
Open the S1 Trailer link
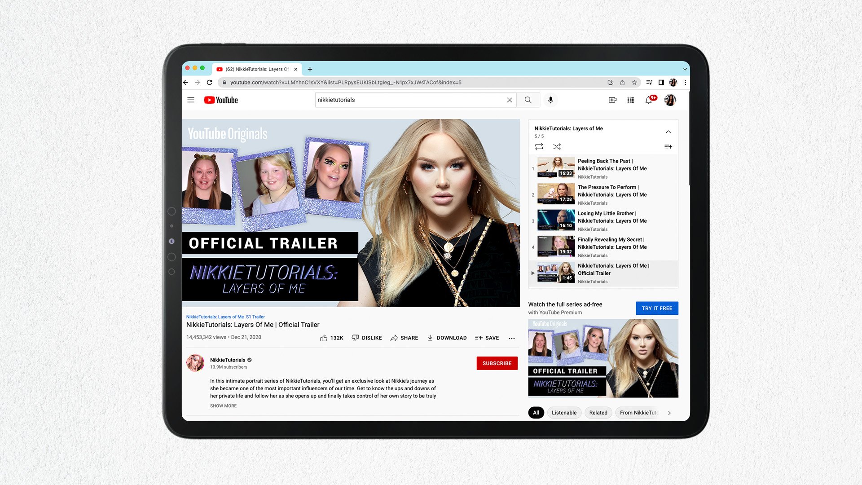(255, 317)
